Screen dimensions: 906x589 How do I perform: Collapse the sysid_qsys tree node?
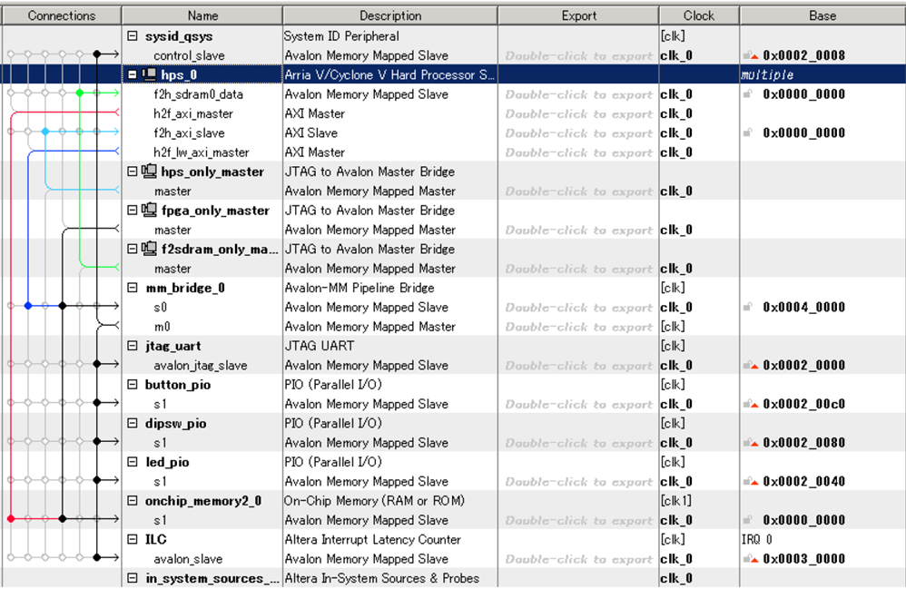tap(133, 36)
